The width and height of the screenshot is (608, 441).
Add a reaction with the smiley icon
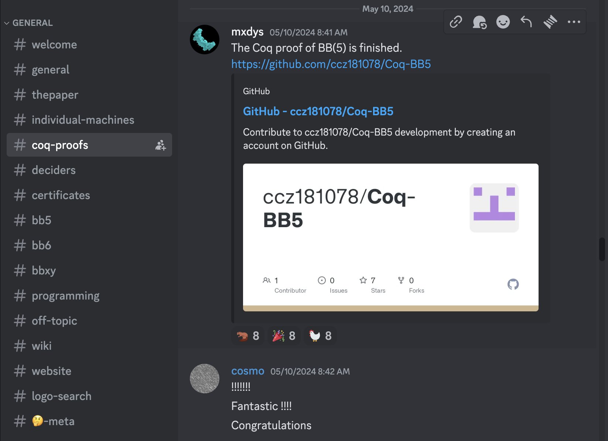(x=503, y=22)
